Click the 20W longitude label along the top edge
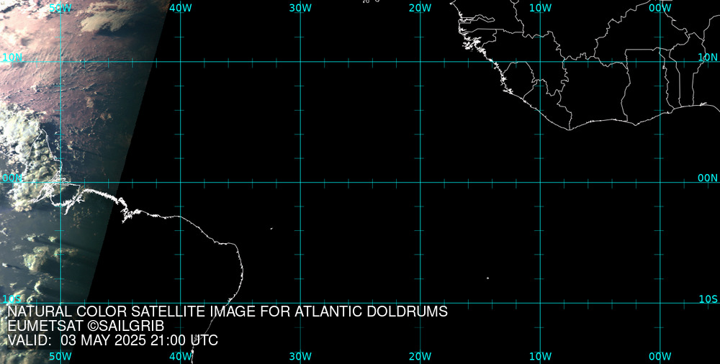This screenshot has height=364, width=720. tap(420, 8)
